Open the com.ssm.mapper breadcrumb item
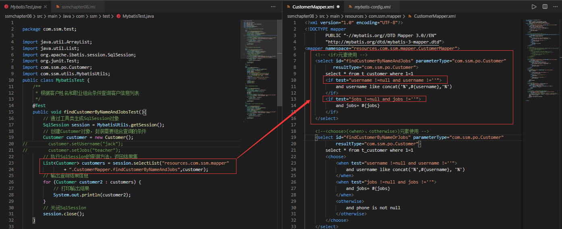The image size is (562, 229). 386,16
